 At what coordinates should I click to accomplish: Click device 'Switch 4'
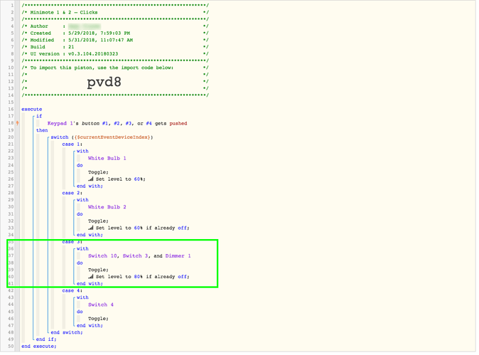101,305
